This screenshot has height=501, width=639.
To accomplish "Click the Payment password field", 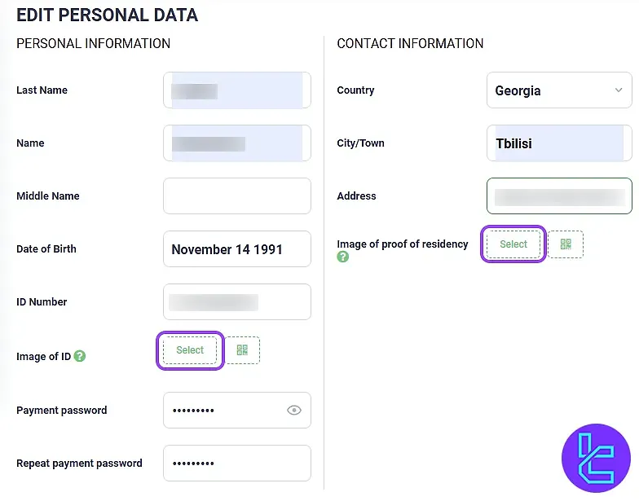I will [x=224, y=411].
